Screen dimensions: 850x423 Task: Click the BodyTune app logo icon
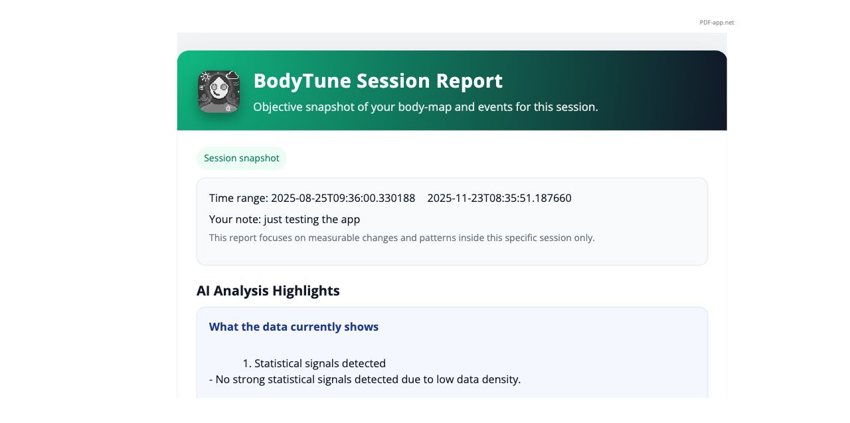click(218, 92)
